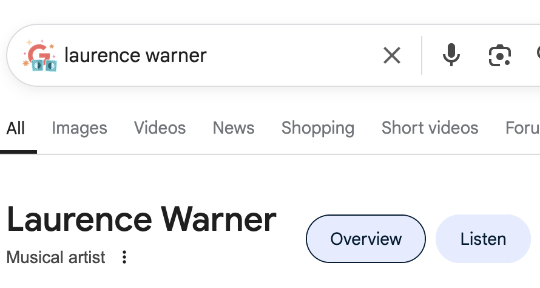Click the Musical artist subtitle

[56, 257]
